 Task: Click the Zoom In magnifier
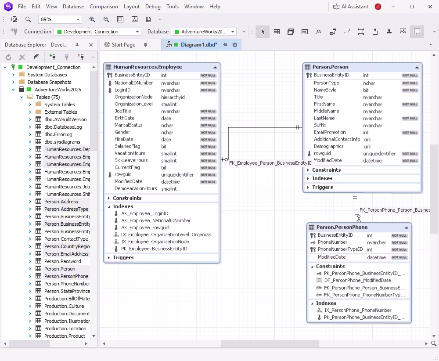coord(92,19)
